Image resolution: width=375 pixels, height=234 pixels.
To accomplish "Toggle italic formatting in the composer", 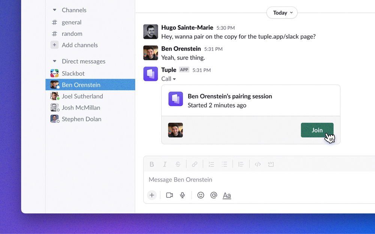I will point(165,164).
